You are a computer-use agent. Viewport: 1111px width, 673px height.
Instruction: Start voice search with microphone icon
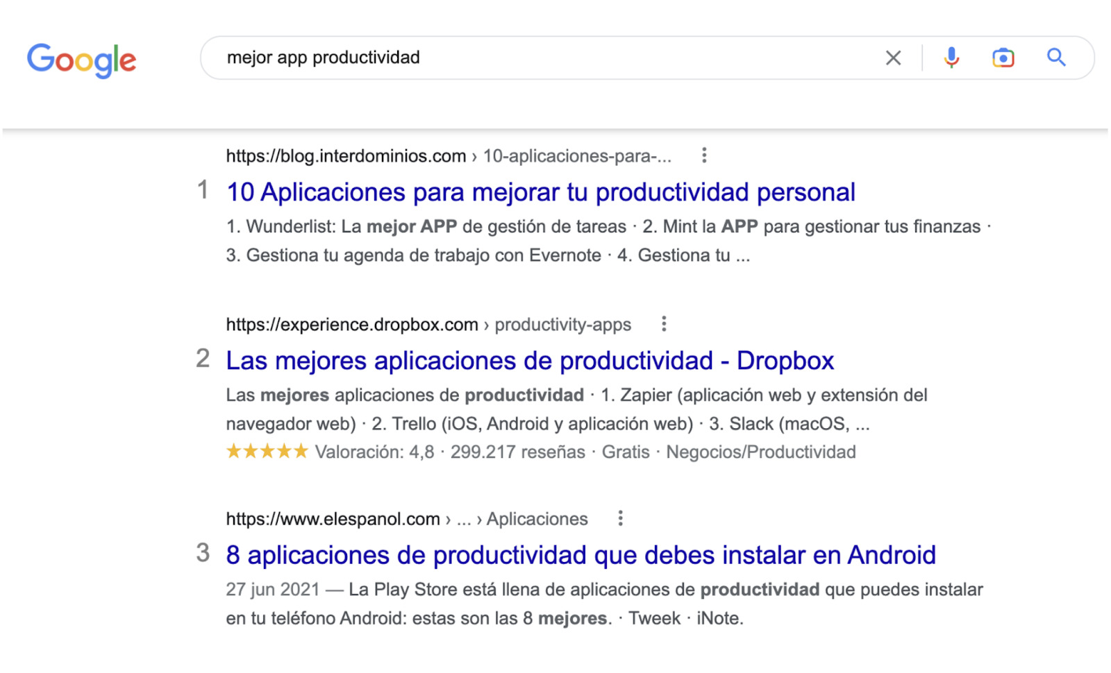point(951,58)
